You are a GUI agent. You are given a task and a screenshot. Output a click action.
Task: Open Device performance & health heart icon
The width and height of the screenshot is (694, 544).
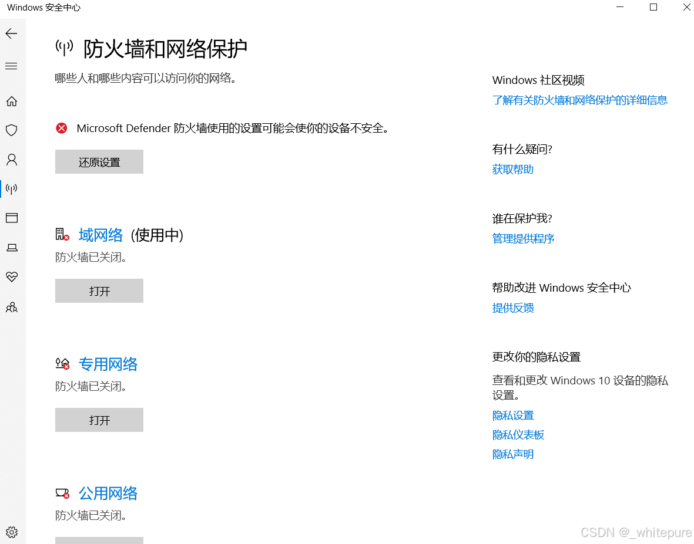[12, 276]
